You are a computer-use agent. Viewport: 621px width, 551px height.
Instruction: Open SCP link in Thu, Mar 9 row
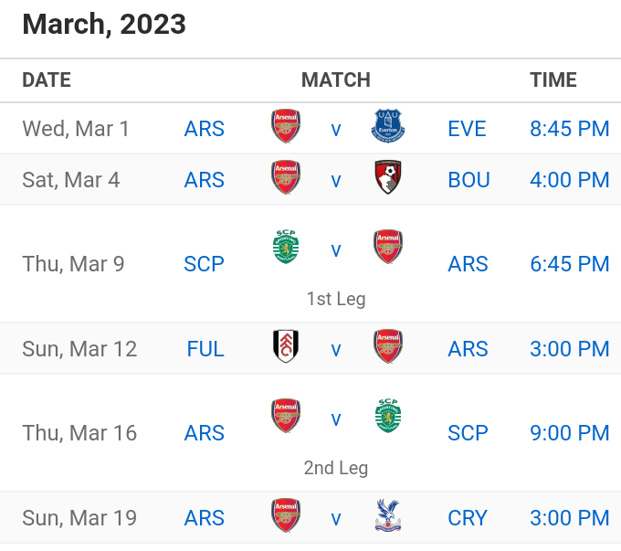point(204,264)
